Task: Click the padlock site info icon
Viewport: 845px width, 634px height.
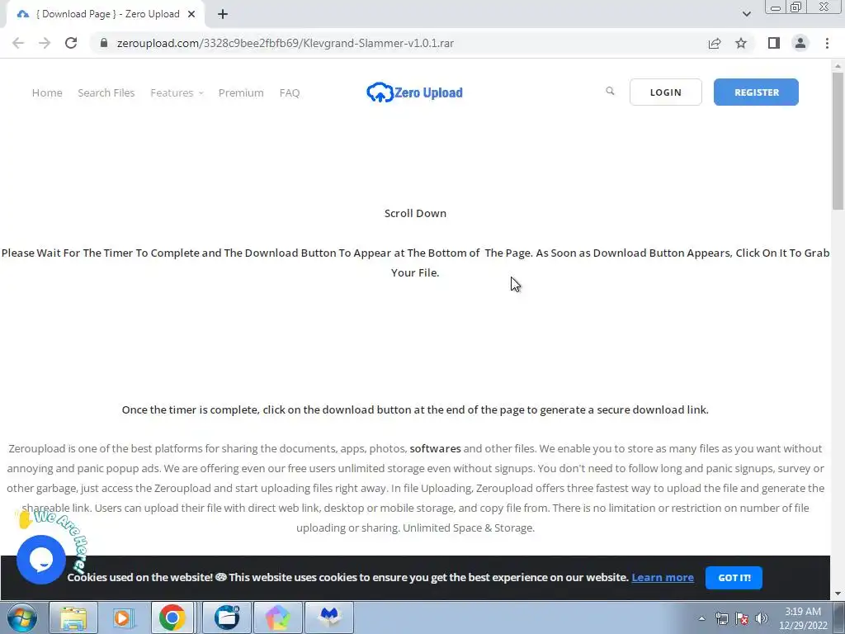Action: [103, 43]
